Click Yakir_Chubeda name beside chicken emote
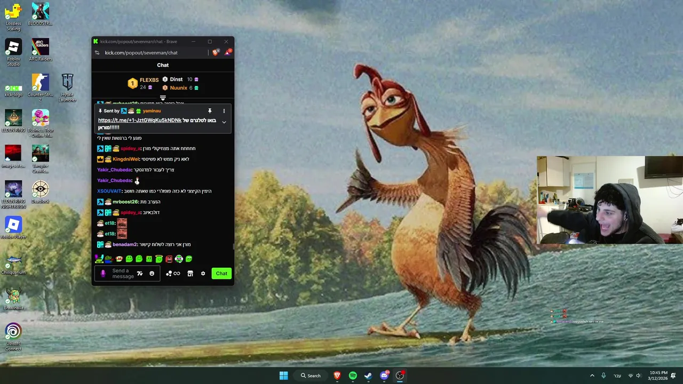683x384 pixels. pos(114,180)
